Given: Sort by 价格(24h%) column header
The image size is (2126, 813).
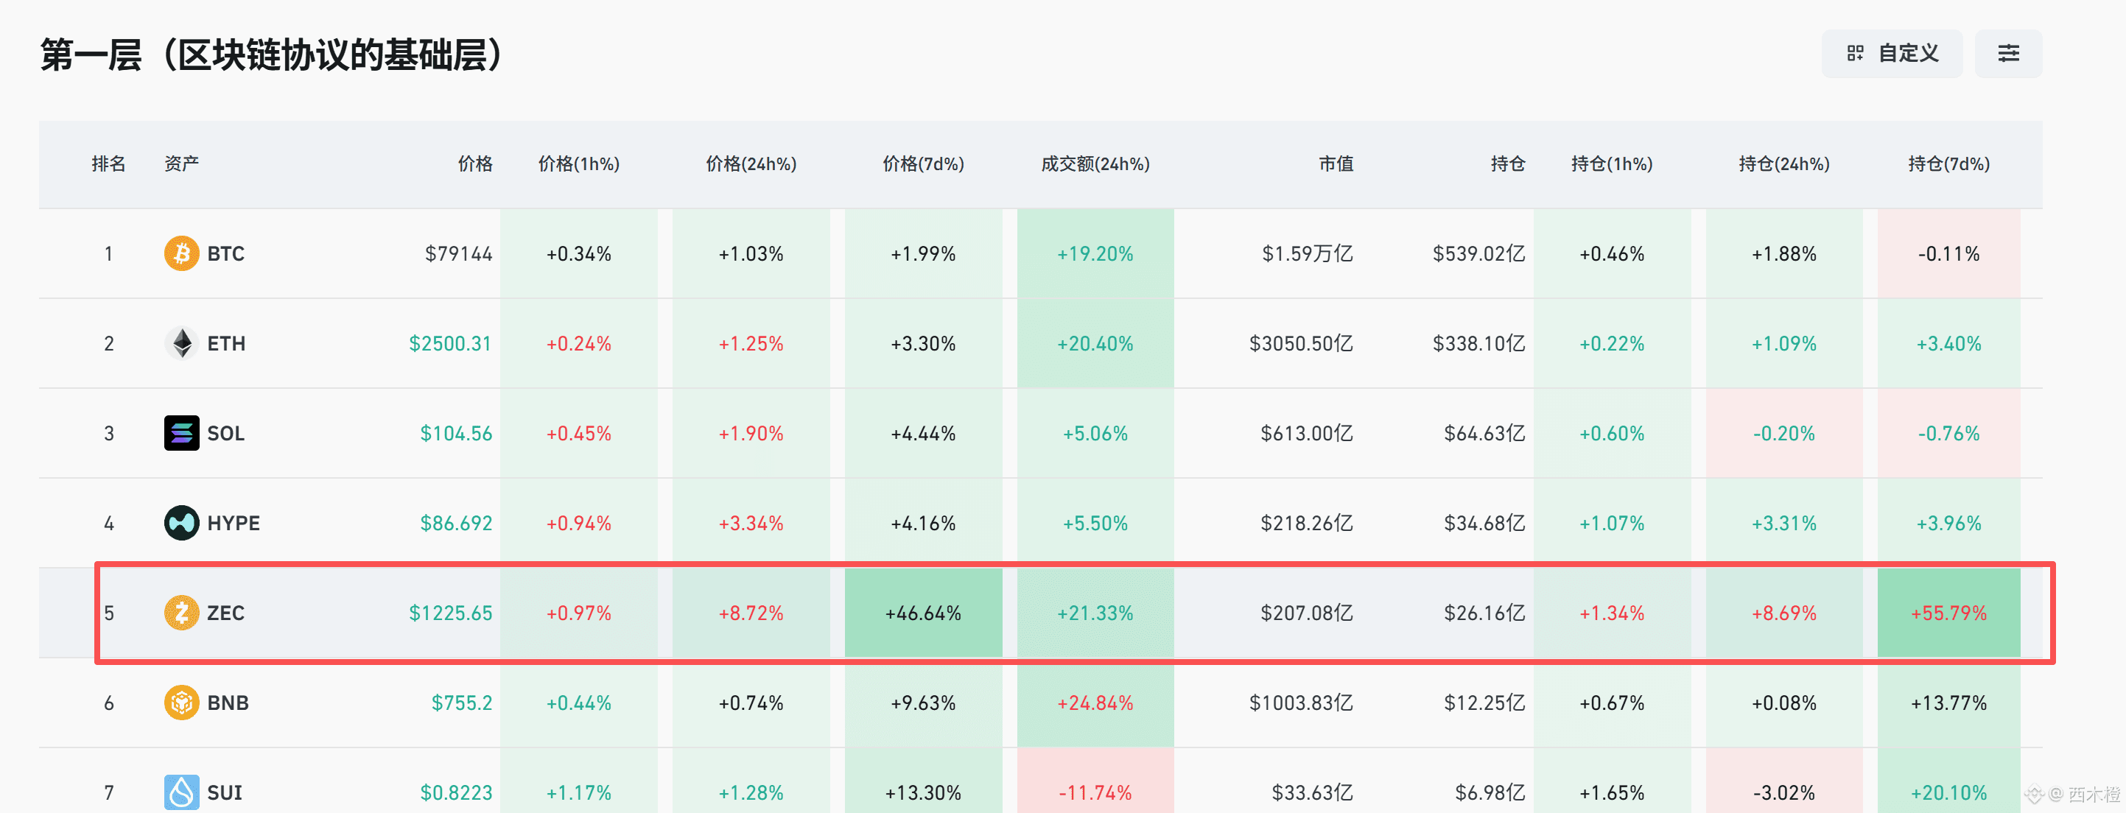Looking at the screenshot, I should tap(751, 164).
